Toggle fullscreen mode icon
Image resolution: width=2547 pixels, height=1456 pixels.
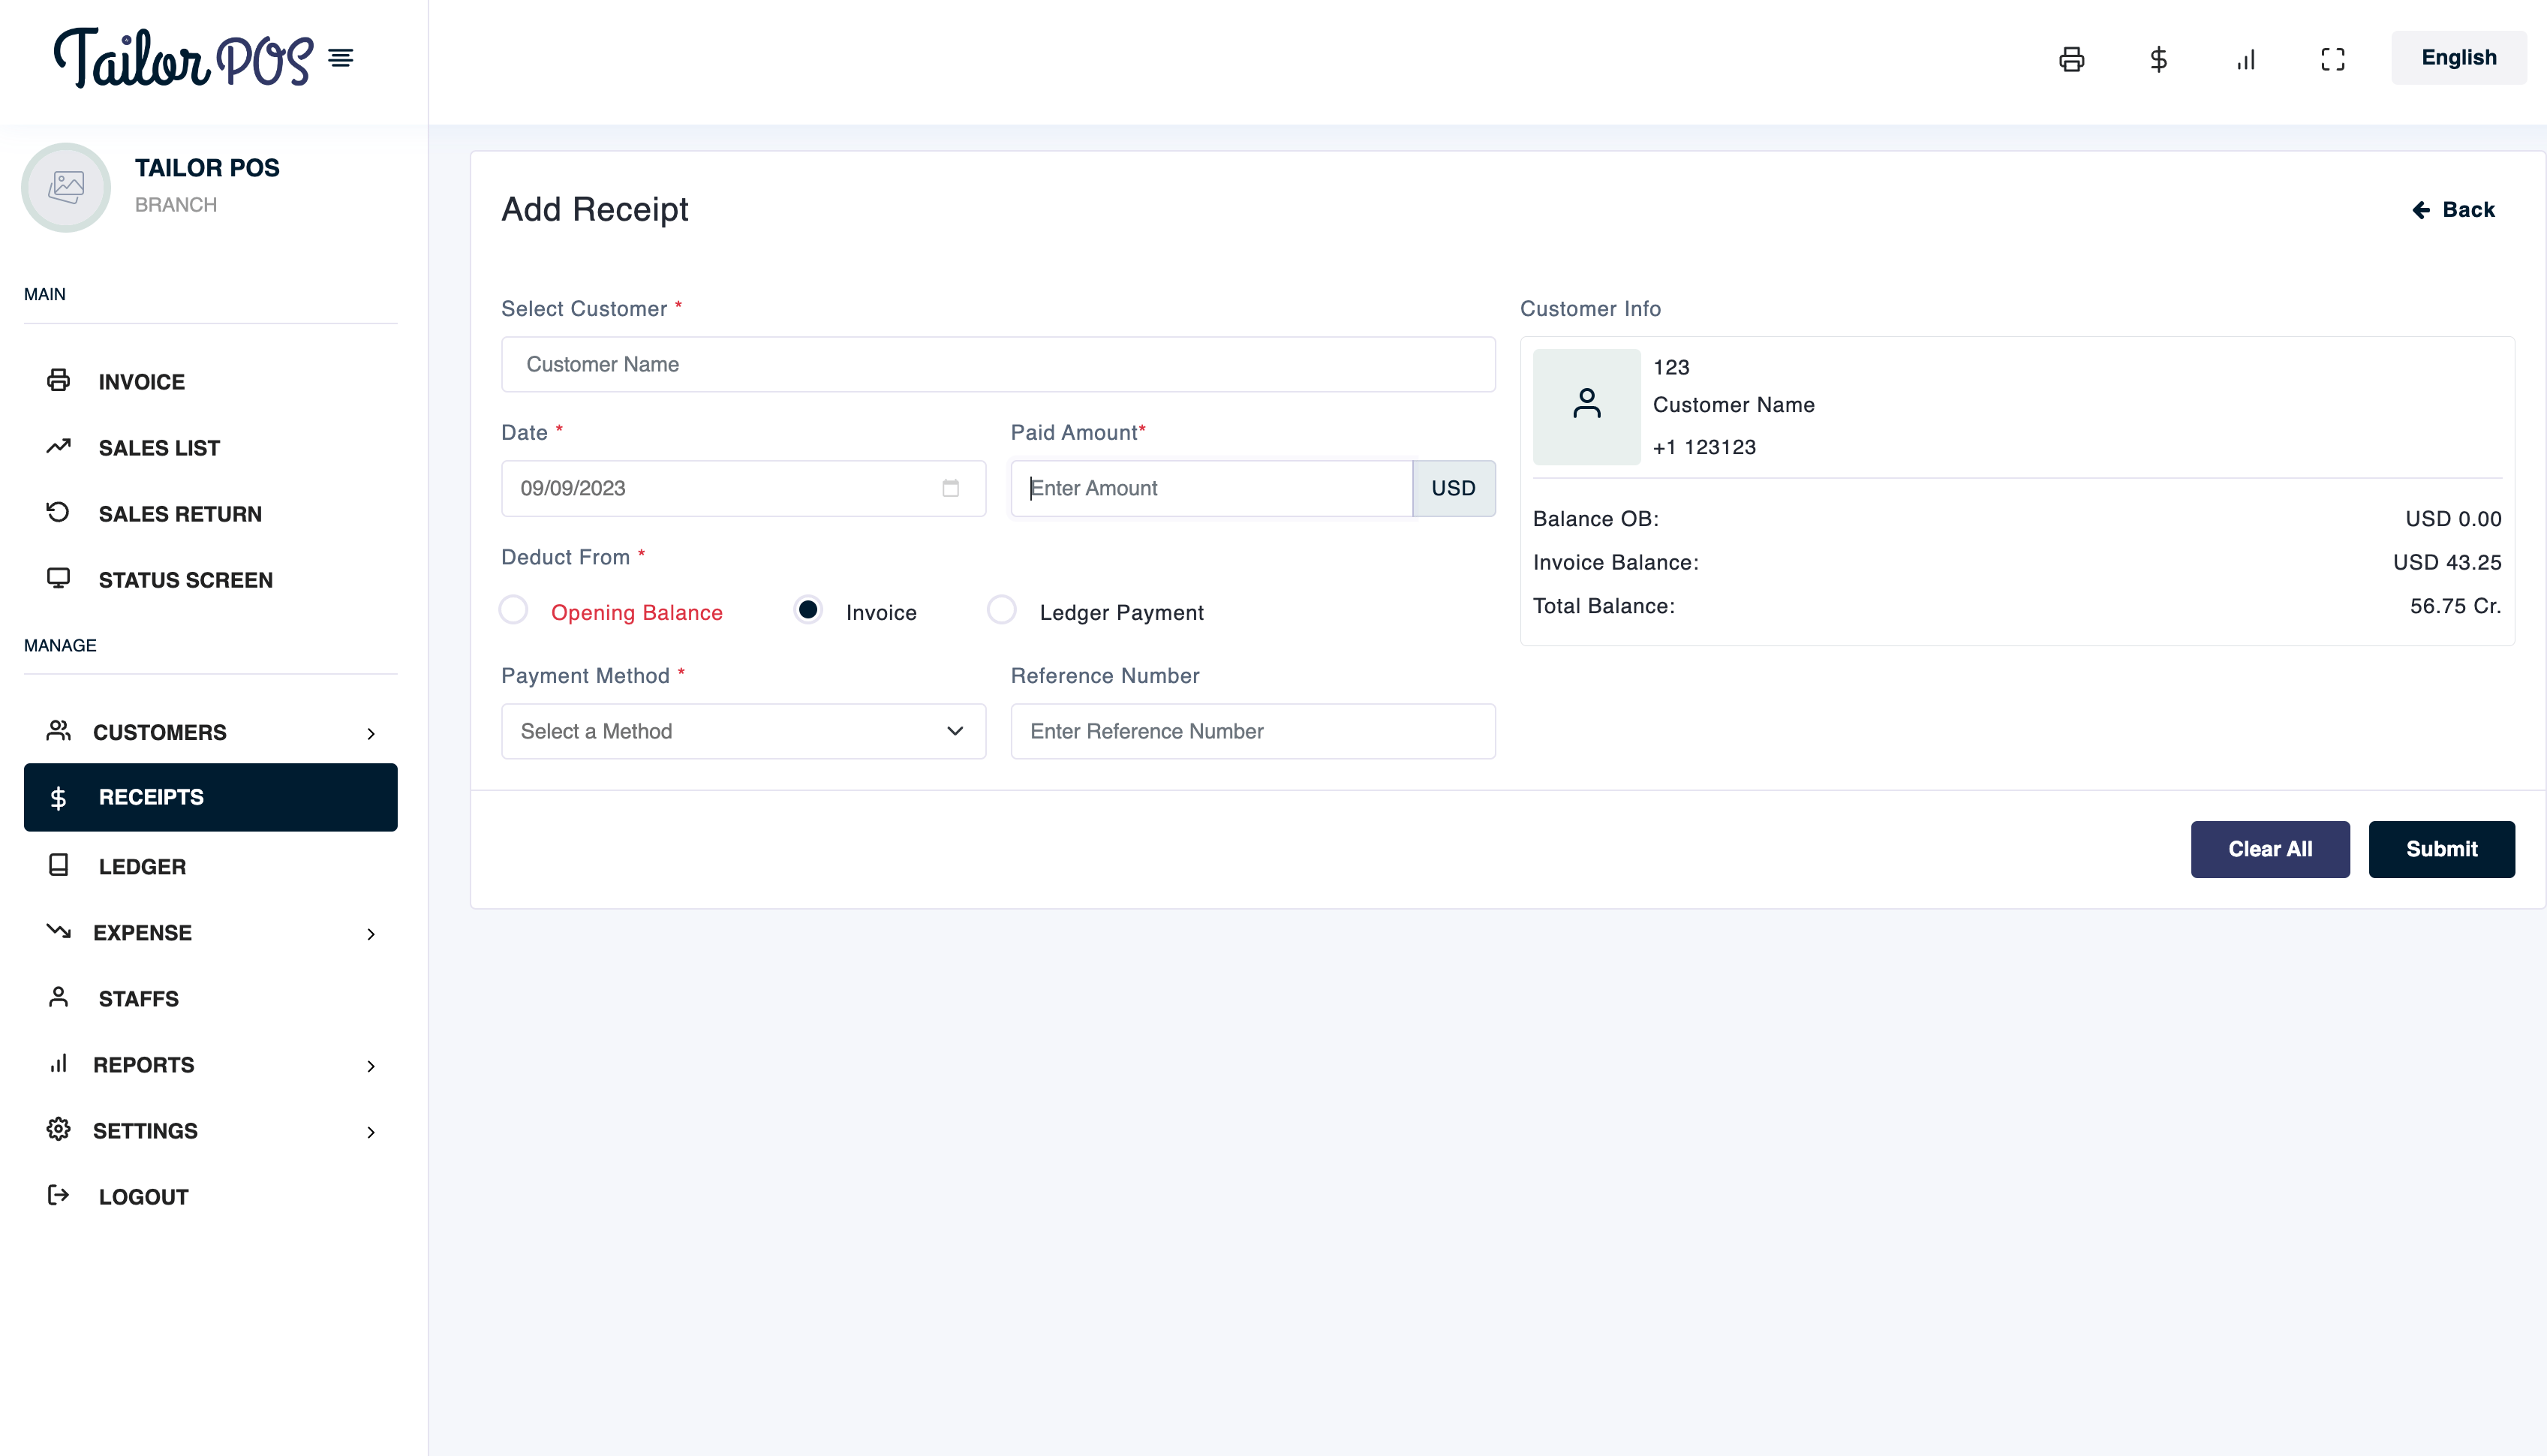(x=2332, y=59)
